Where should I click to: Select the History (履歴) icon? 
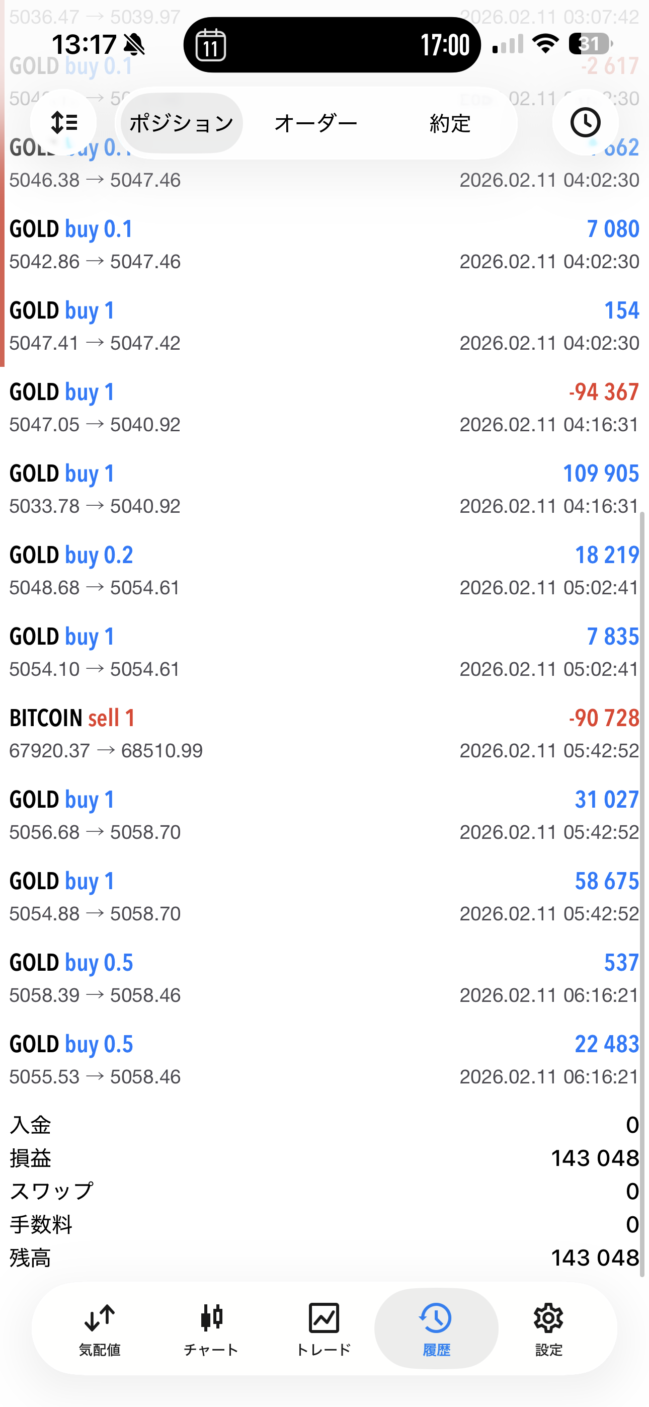tap(436, 1328)
